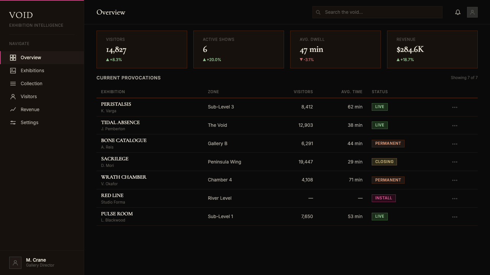The image size is (490, 275).
Task: Open the more-options menu for RED LINE row
Action: pos(455,199)
